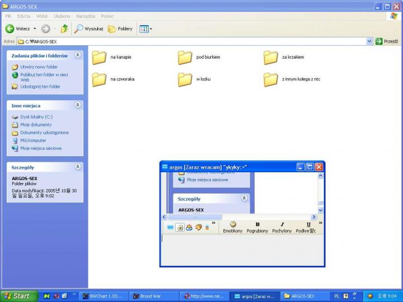Open the address bar dropdown
Image resolution: width=403 pixels, height=302 pixels.
pyautogui.click(x=369, y=41)
